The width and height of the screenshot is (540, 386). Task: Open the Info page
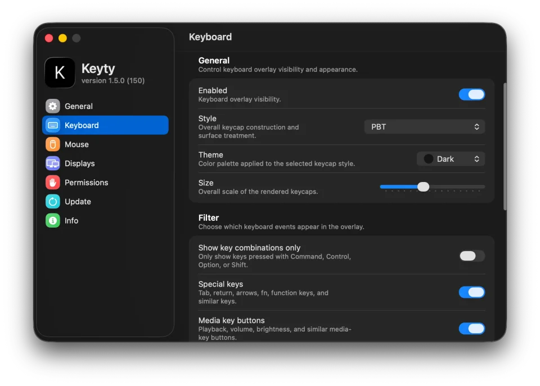click(105, 220)
